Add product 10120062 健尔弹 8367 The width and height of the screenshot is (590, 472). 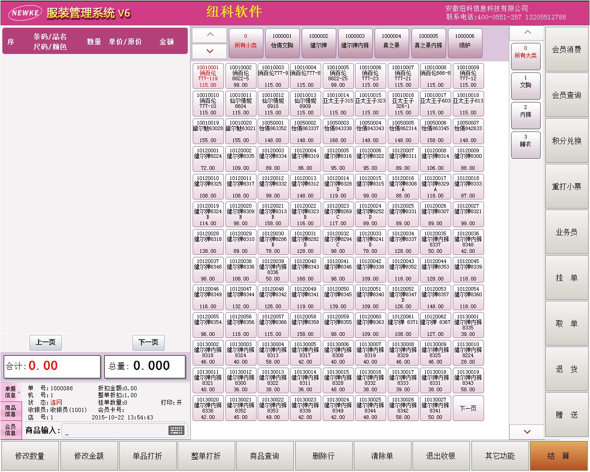click(x=435, y=325)
